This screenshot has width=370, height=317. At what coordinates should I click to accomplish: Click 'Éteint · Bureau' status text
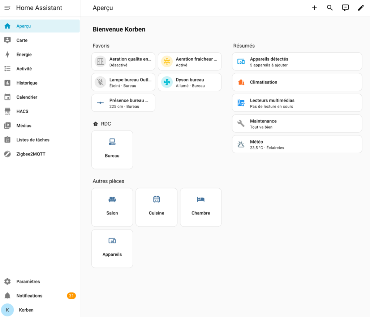pos(123,86)
